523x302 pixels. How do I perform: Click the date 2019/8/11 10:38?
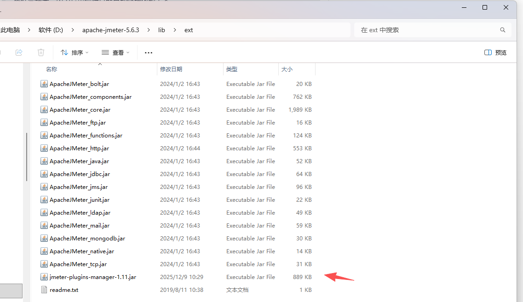click(181, 290)
